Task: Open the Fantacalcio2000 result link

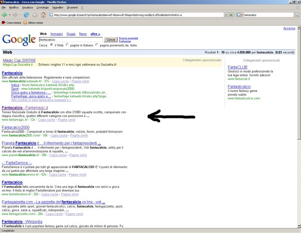Action: coord(15,127)
